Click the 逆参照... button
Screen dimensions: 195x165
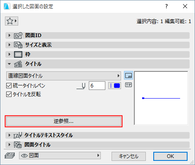pyautogui.click(x=64, y=121)
